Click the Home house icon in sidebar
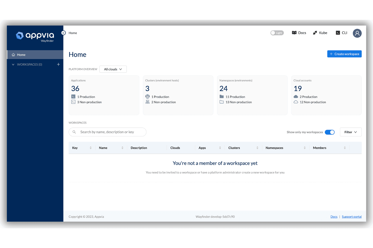 (x=13, y=55)
